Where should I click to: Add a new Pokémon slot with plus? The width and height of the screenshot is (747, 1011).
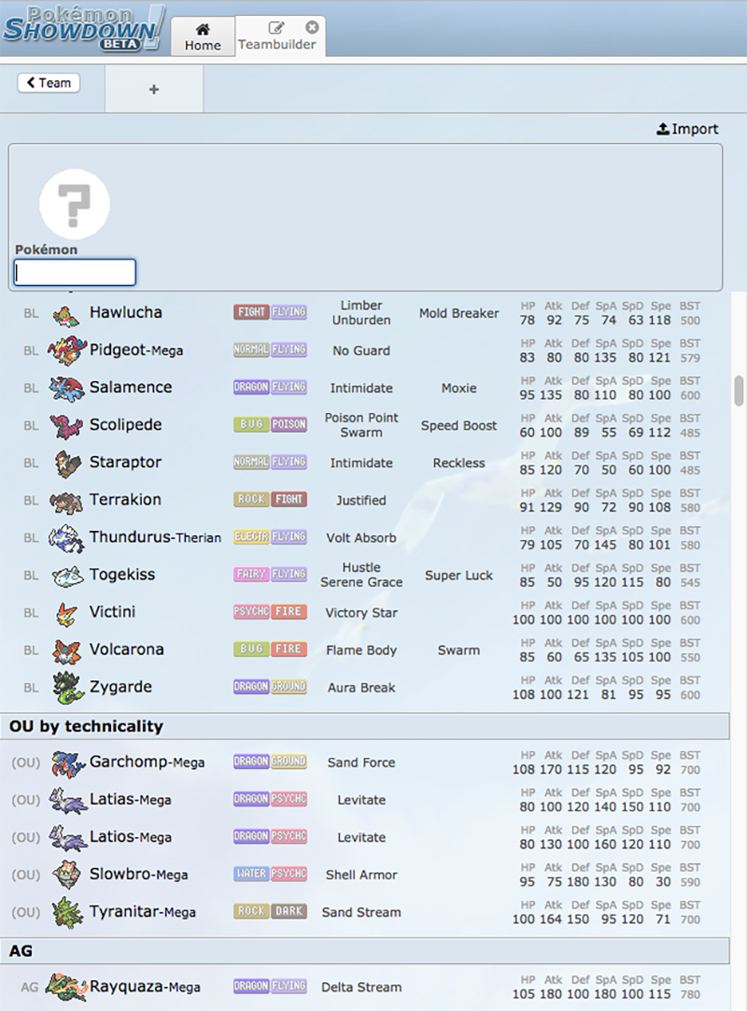tap(154, 90)
